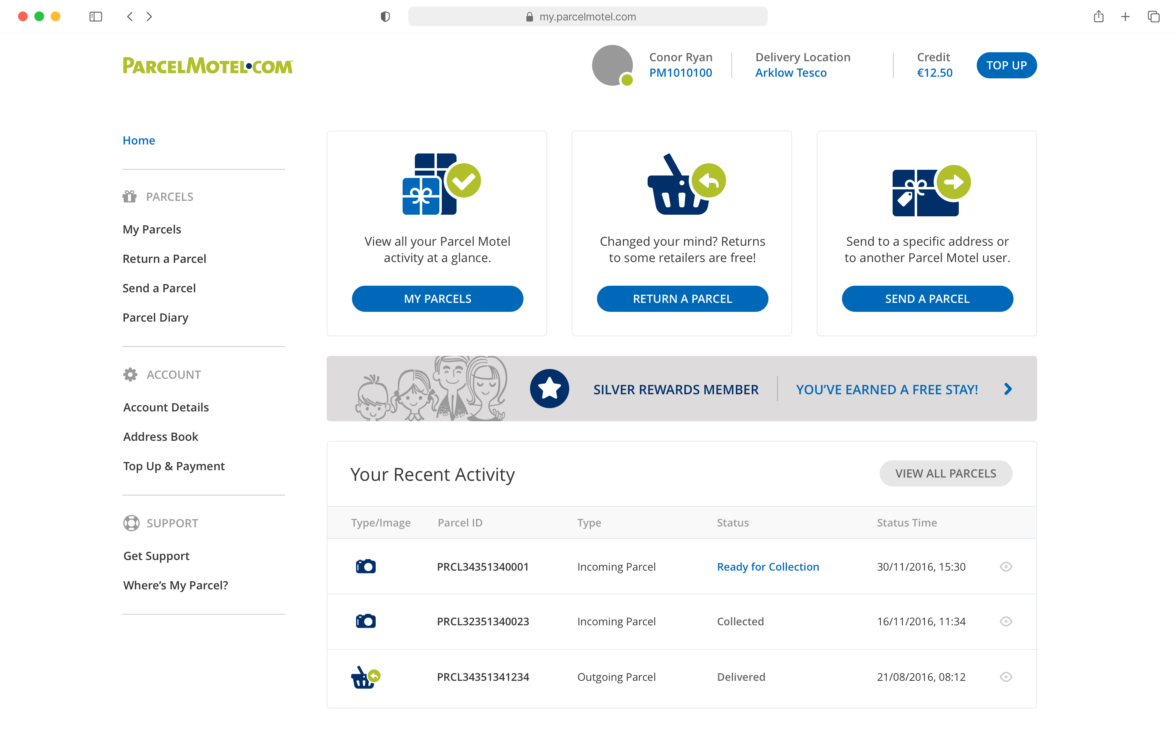Open Top Up & Payment in sidebar
Viewport: 1176px width, 751px height.
174,466
